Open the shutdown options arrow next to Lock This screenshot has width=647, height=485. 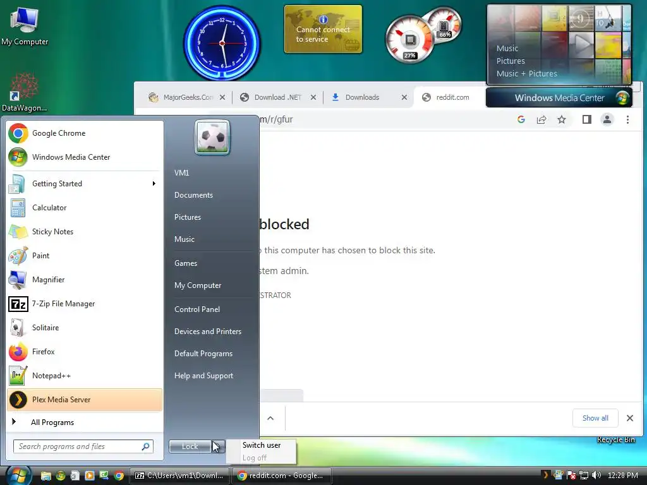pos(218,446)
